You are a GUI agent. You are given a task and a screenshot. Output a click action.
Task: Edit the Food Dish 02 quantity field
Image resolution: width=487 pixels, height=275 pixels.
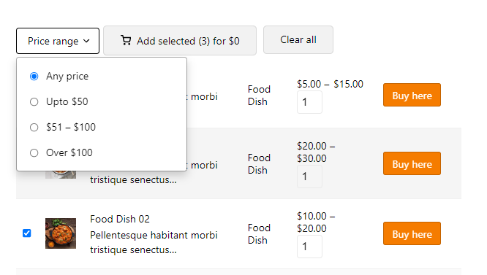pos(309,247)
